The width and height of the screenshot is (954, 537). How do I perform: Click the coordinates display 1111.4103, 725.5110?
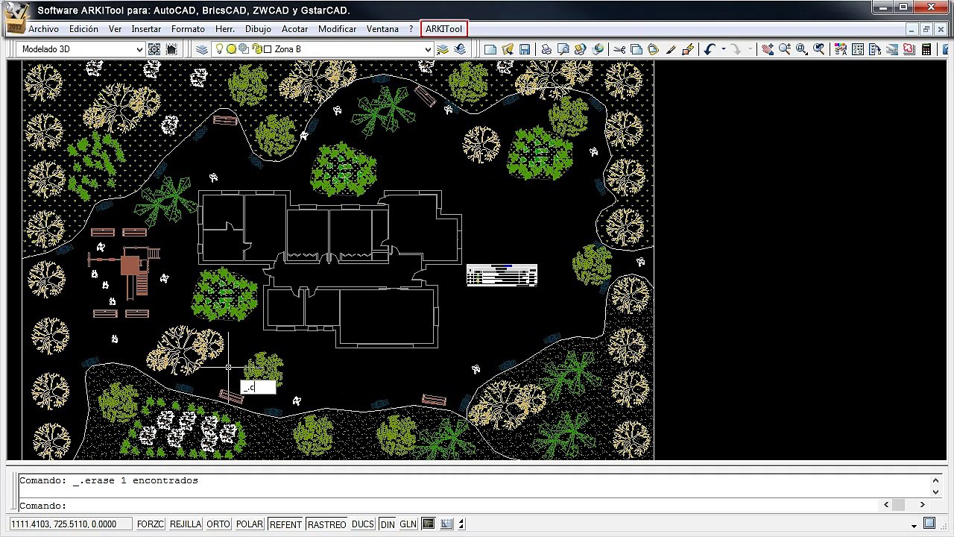[x=70, y=524]
